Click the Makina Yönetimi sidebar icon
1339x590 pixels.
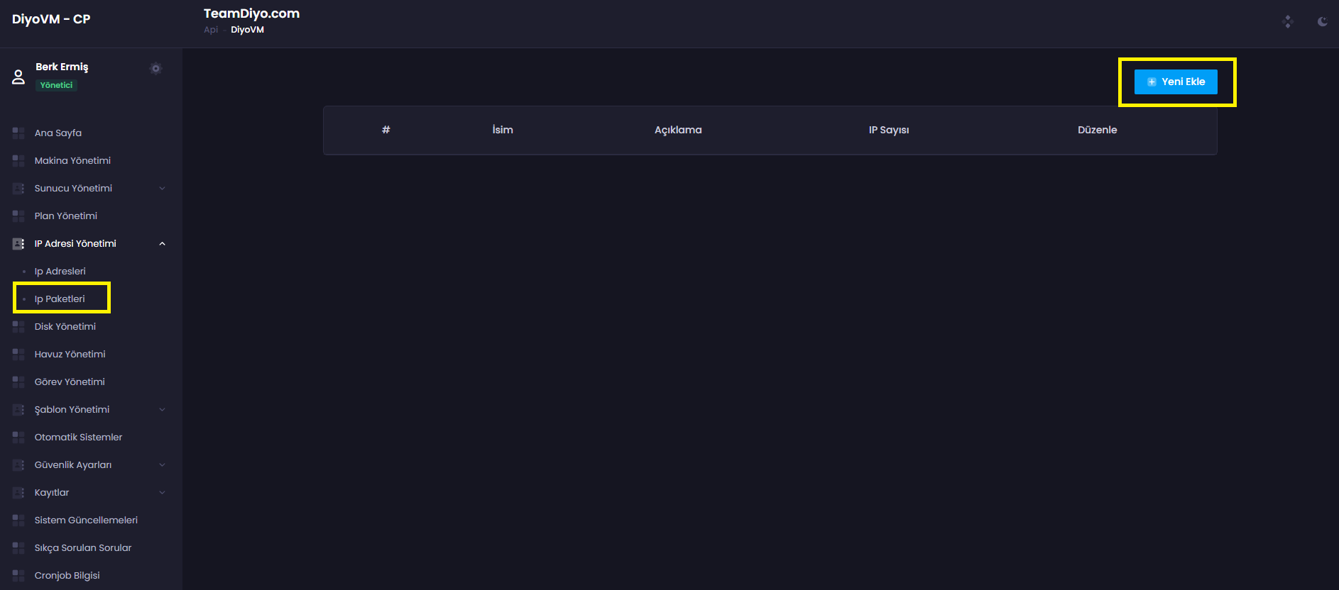pos(18,160)
